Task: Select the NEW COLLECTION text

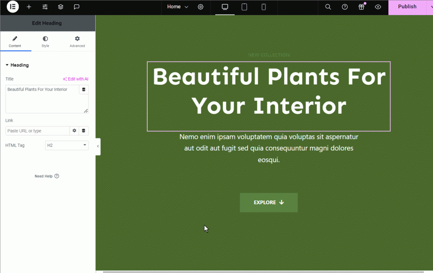Action: point(269,55)
